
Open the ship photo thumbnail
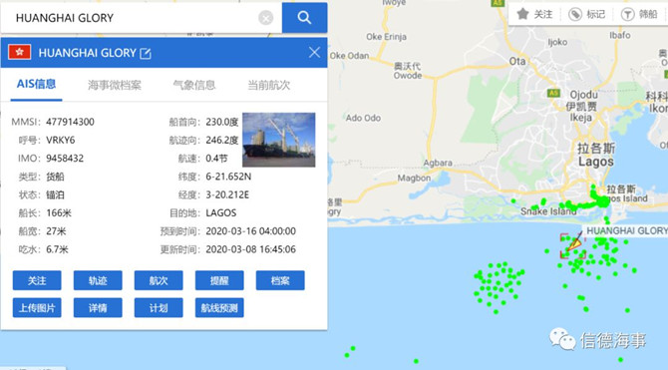(279, 140)
